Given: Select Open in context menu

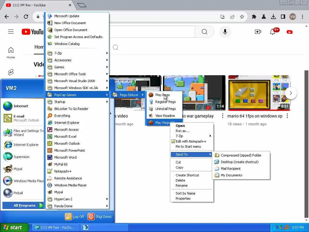Looking at the screenshot, I should (x=192, y=126).
